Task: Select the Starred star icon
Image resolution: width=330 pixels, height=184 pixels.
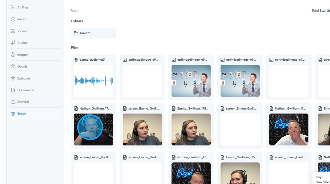Action: 13,102
